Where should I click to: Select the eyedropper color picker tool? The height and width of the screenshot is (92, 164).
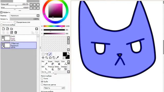click(57, 57)
